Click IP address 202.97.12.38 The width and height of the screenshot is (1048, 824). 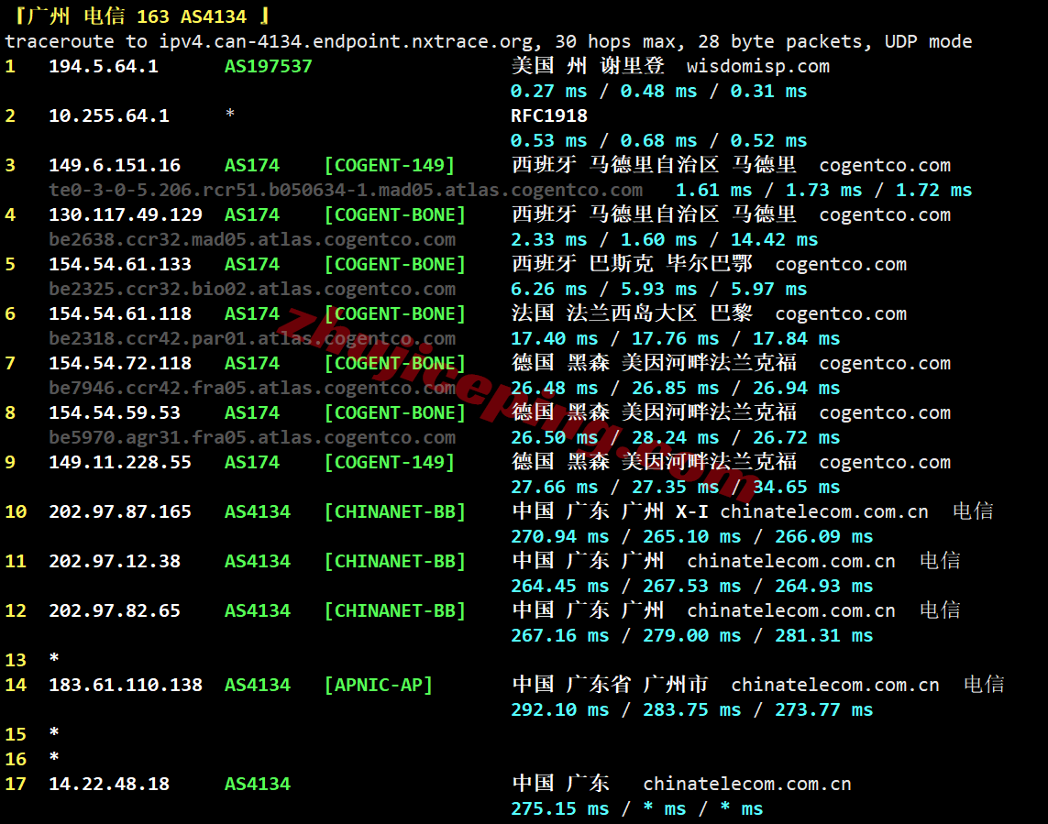pos(115,561)
